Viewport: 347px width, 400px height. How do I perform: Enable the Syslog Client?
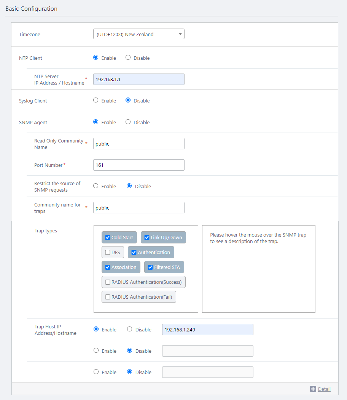(x=96, y=101)
